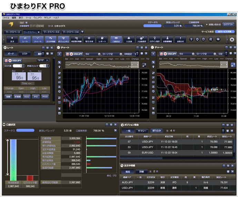Click the お問い合わせ link
Viewport: 238px width, 197px height.
(x=215, y=24)
